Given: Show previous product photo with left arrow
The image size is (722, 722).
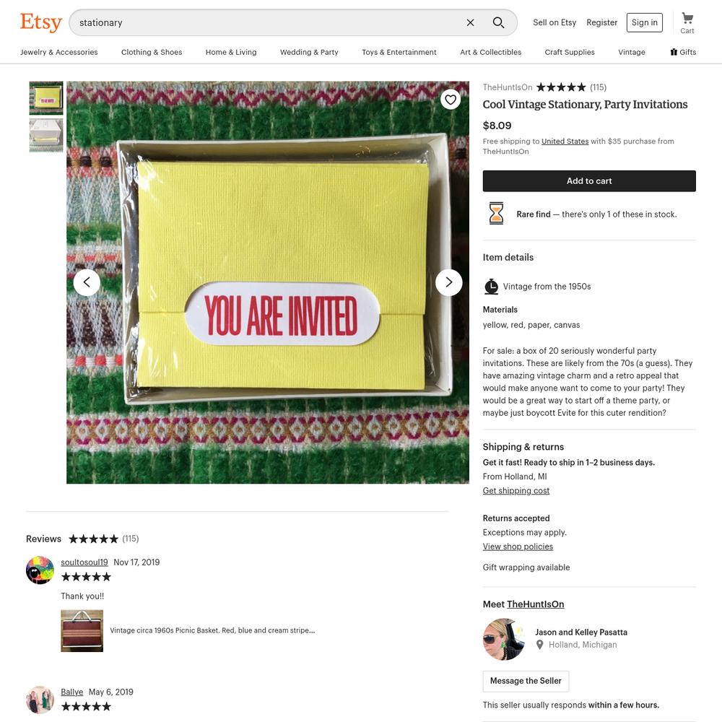Looking at the screenshot, I should point(87,282).
